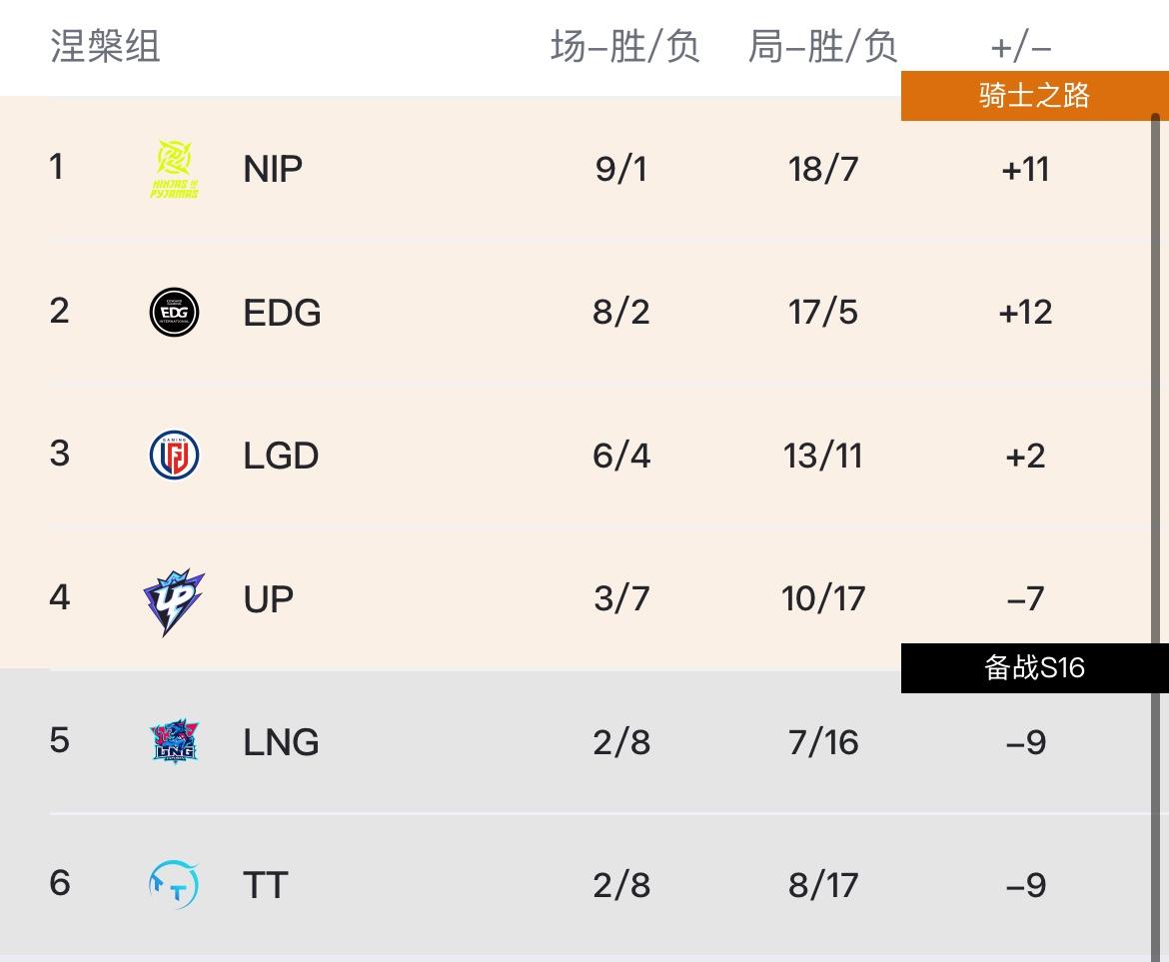Click the TT team logo

pos(174,885)
